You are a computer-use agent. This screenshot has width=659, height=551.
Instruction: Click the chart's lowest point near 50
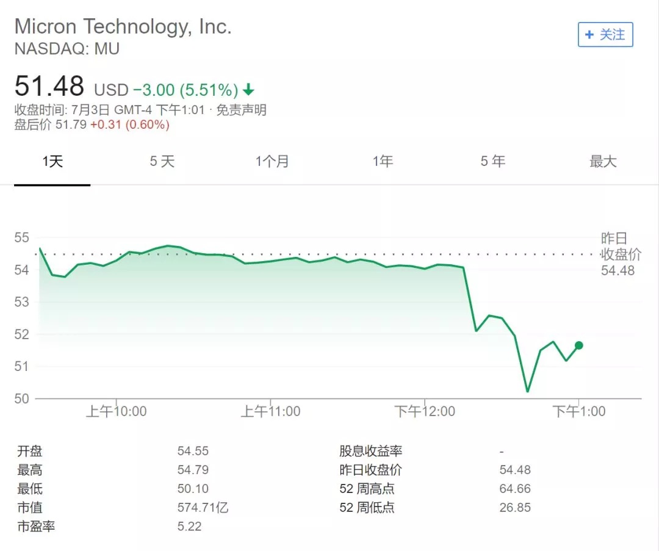pyautogui.click(x=527, y=391)
